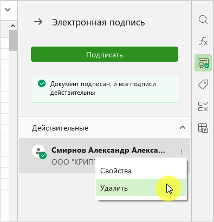Viewport: 214px width, 222px height.
Task: Click the scrollbar up arrow
Action: click(13, 26)
